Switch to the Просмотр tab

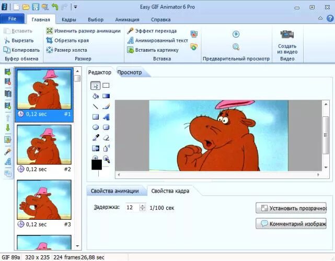pos(130,73)
